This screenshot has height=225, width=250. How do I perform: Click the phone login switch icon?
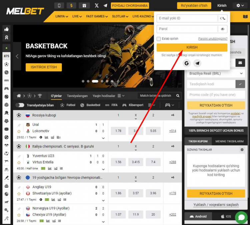click(x=223, y=18)
